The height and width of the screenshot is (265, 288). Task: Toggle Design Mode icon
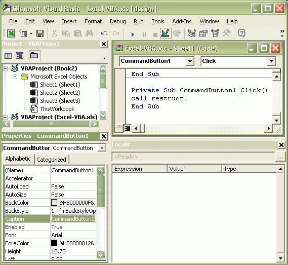coord(166,33)
